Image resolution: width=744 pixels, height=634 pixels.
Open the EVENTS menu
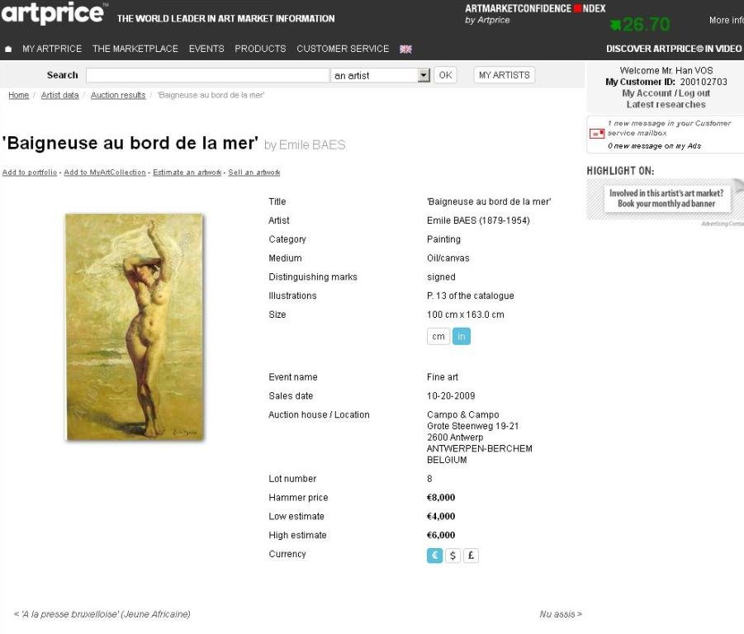pyautogui.click(x=206, y=49)
